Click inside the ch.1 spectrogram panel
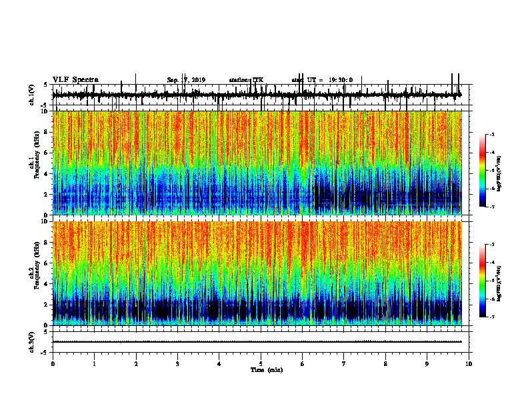 pyautogui.click(x=257, y=163)
